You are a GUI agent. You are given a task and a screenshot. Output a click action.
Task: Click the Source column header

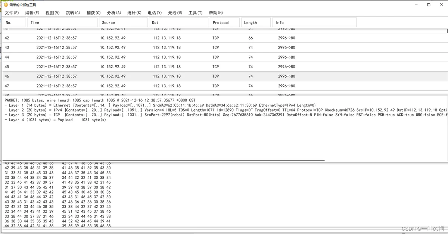click(123, 22)
